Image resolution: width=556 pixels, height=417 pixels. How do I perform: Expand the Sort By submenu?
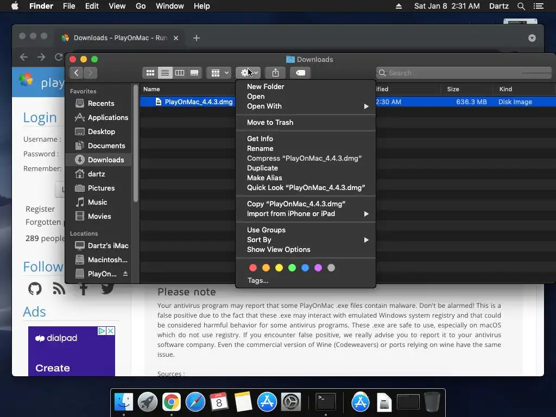(x=305, y=239)
